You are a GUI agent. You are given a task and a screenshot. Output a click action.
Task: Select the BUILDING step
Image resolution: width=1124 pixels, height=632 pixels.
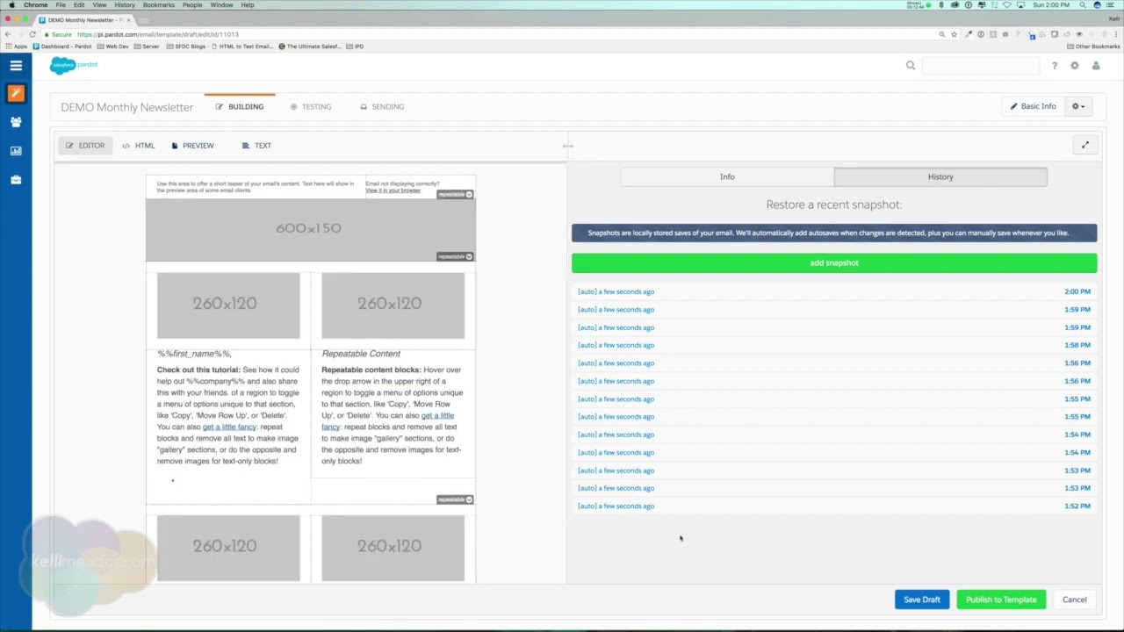click(240, 107)
